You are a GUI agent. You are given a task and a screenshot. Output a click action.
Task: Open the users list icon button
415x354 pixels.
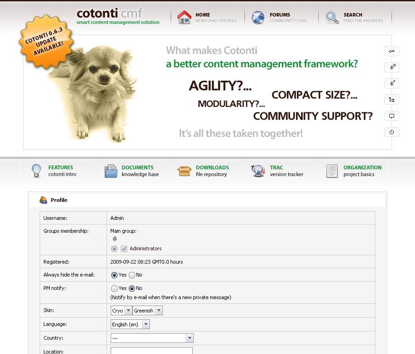(391, 67)
